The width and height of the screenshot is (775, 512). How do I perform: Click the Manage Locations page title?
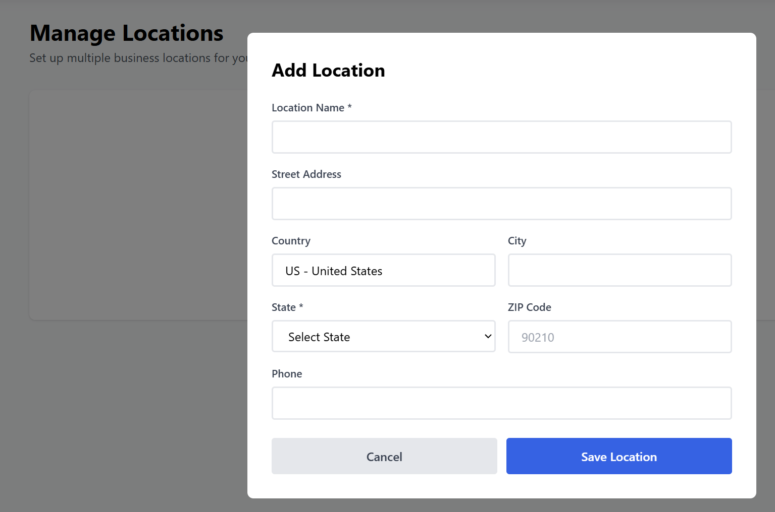127,33
